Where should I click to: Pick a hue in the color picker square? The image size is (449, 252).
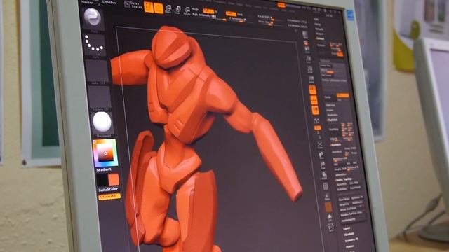pyautogui.click(x=105, y=153)
